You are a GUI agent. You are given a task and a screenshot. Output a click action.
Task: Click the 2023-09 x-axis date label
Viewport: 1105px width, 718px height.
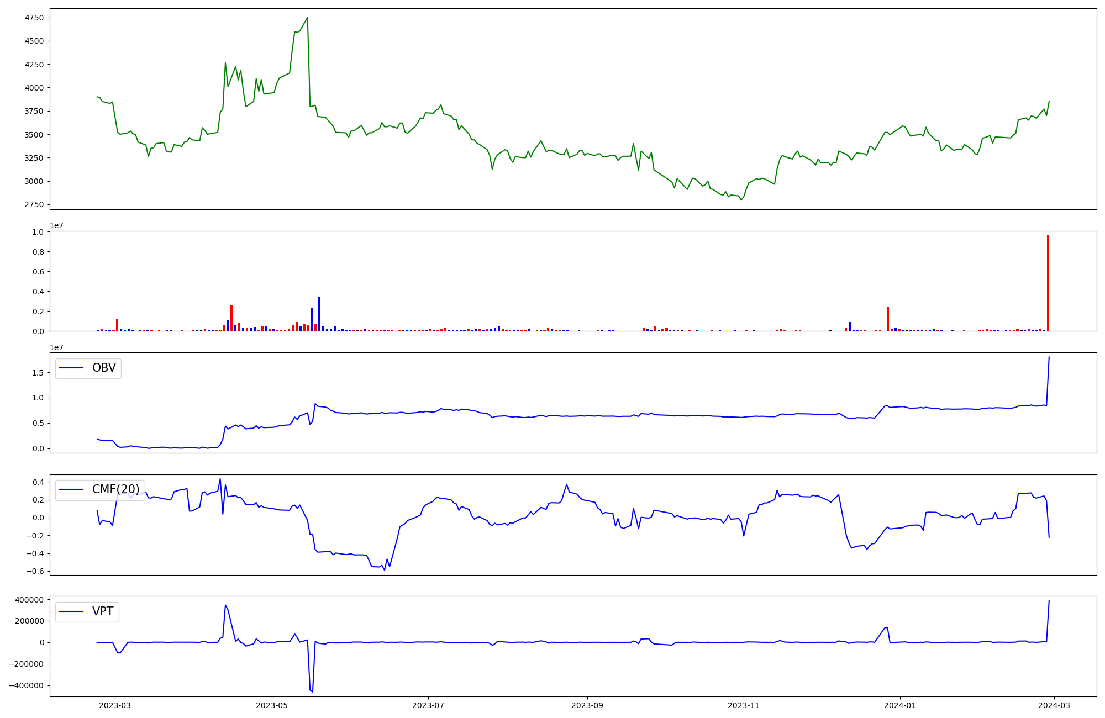click(587, 705)
